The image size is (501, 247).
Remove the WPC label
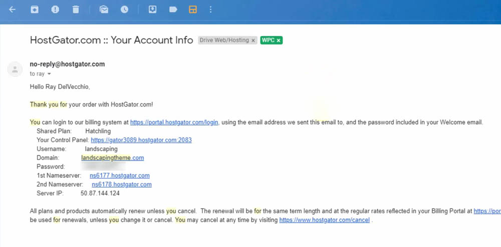pos(278,40)
